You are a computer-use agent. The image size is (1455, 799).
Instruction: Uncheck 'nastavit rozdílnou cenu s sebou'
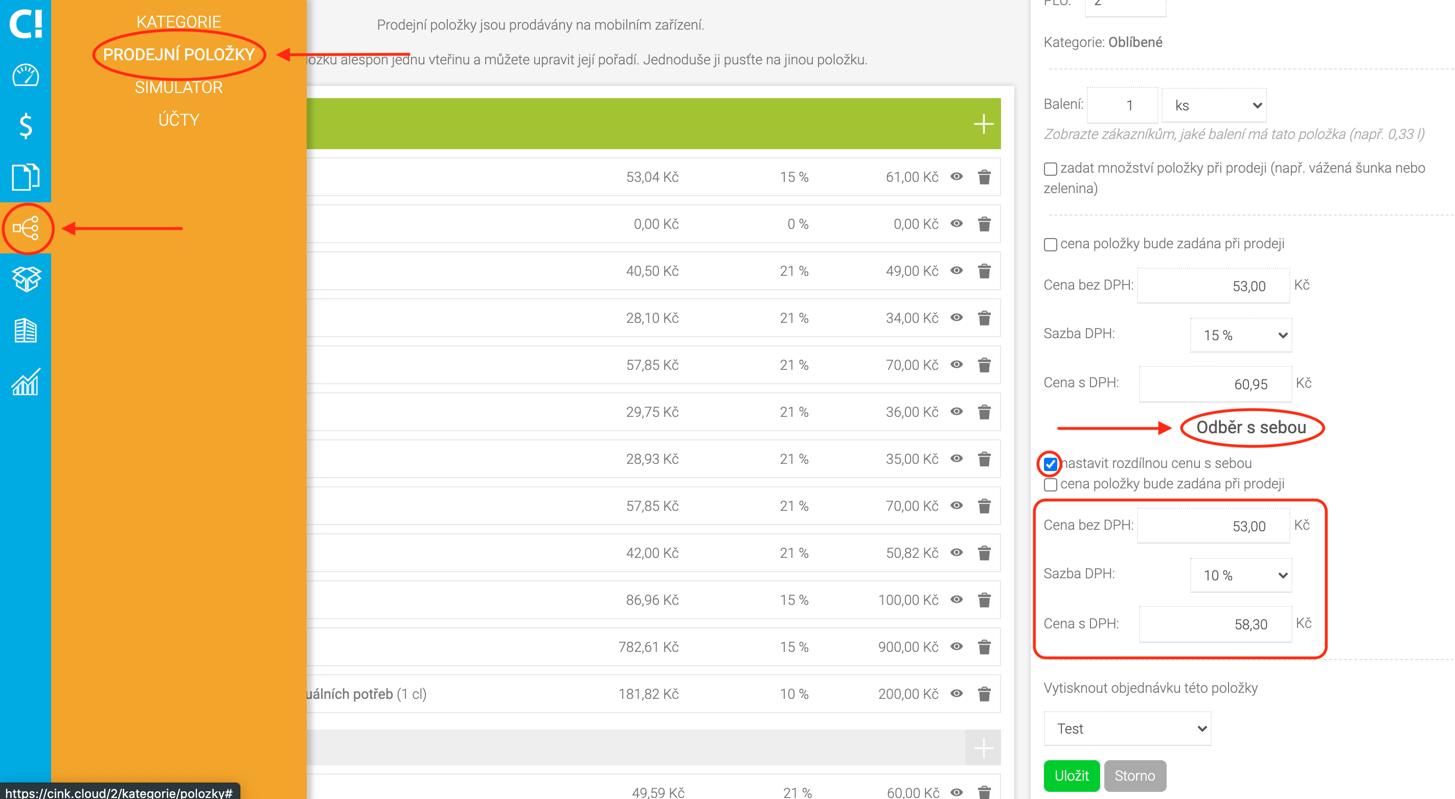point(1050,464)
